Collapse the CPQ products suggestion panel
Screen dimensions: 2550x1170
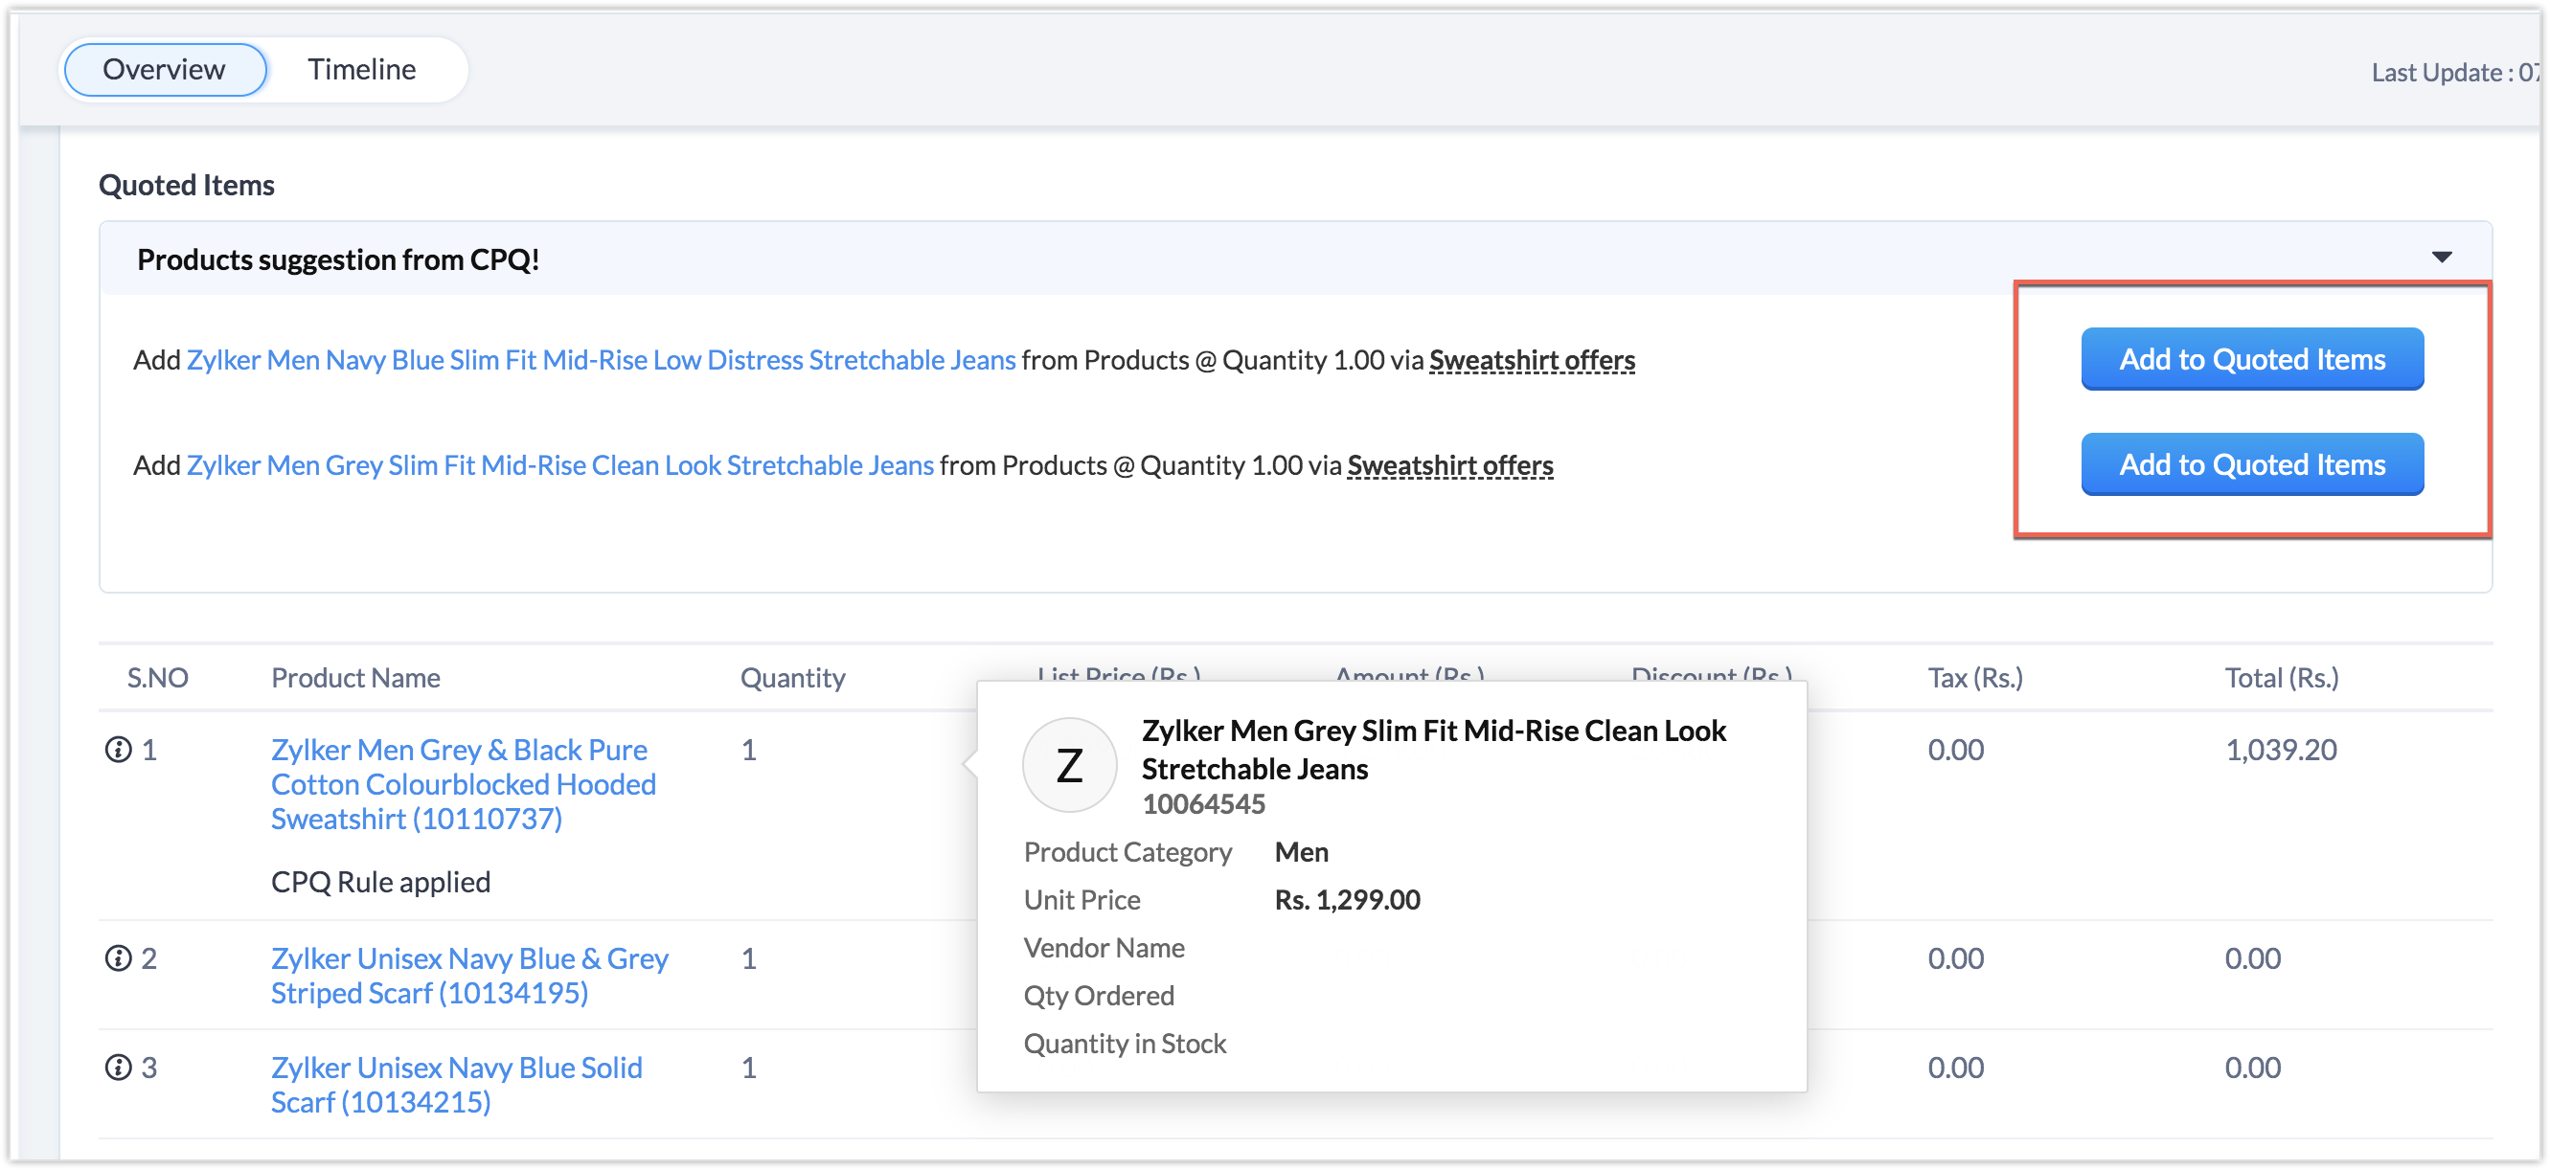click(2441, 258)
